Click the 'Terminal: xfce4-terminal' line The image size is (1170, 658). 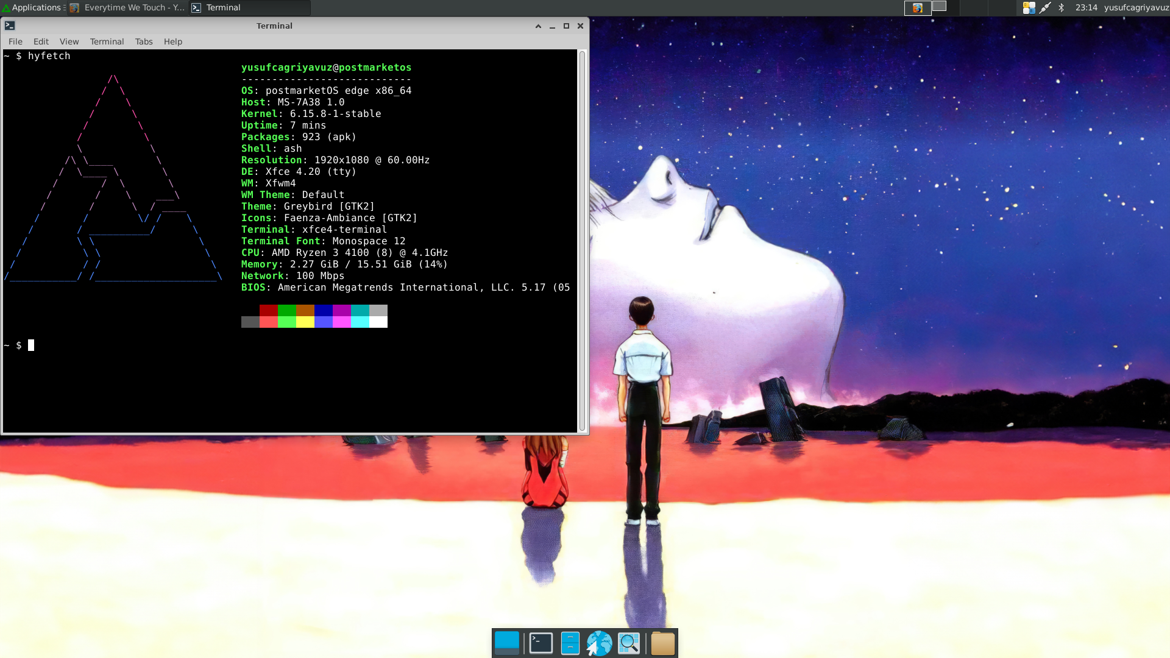click(x=314, y=229)
